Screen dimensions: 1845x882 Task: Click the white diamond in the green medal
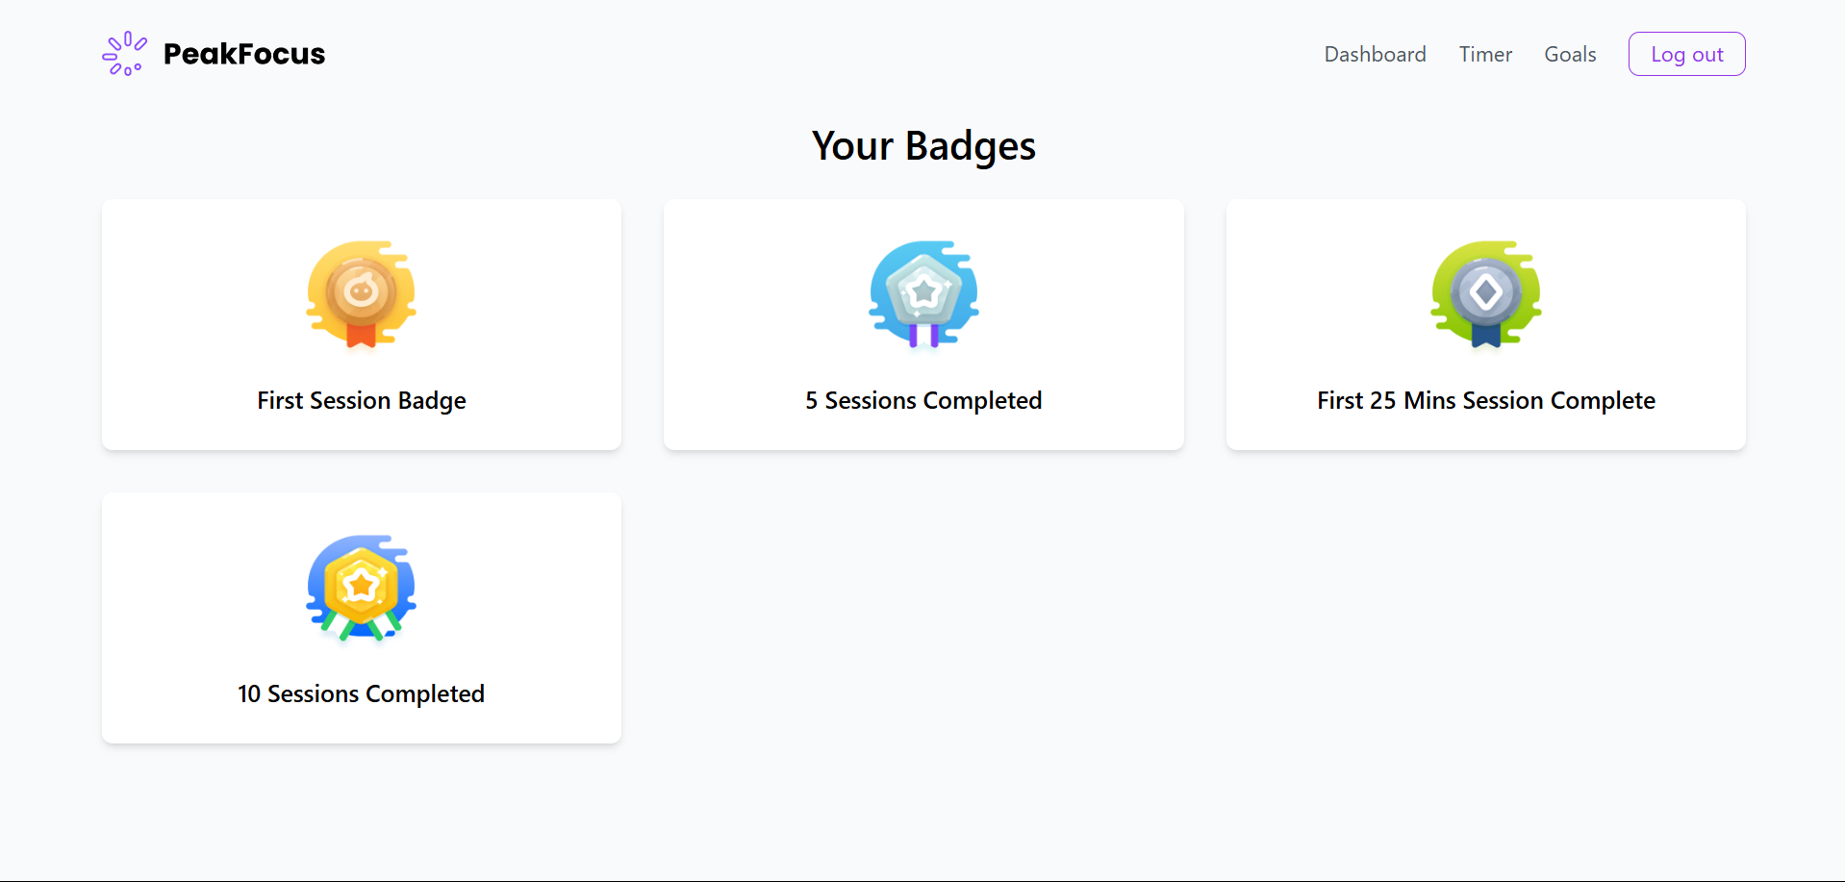pyautogui.click(x=1486, y=291)
